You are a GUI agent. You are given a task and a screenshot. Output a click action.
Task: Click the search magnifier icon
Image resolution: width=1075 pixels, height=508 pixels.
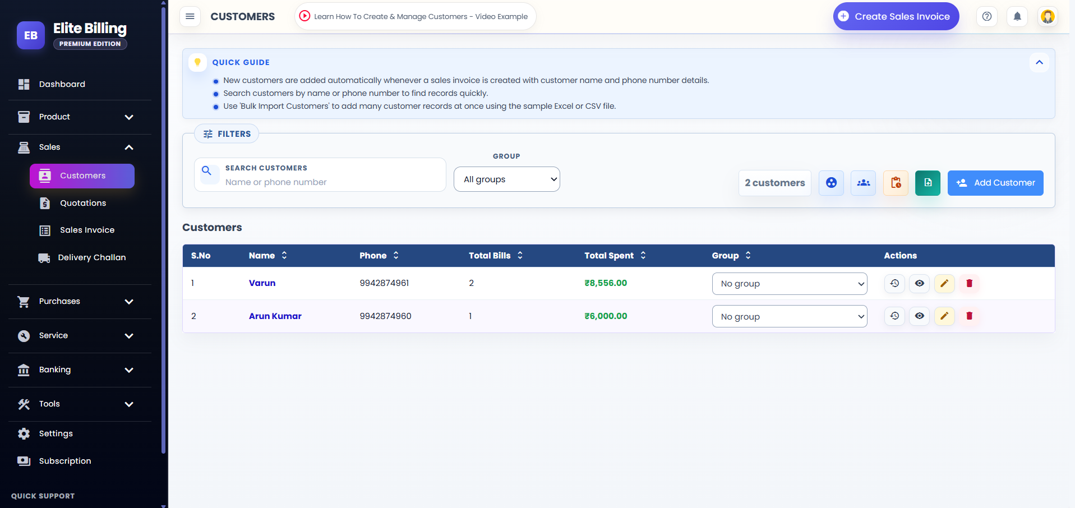point(207,170)
